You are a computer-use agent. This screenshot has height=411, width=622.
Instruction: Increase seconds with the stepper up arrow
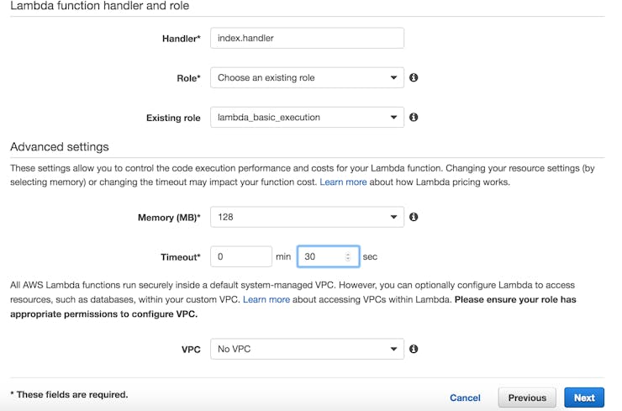click(x=348, y=255)
